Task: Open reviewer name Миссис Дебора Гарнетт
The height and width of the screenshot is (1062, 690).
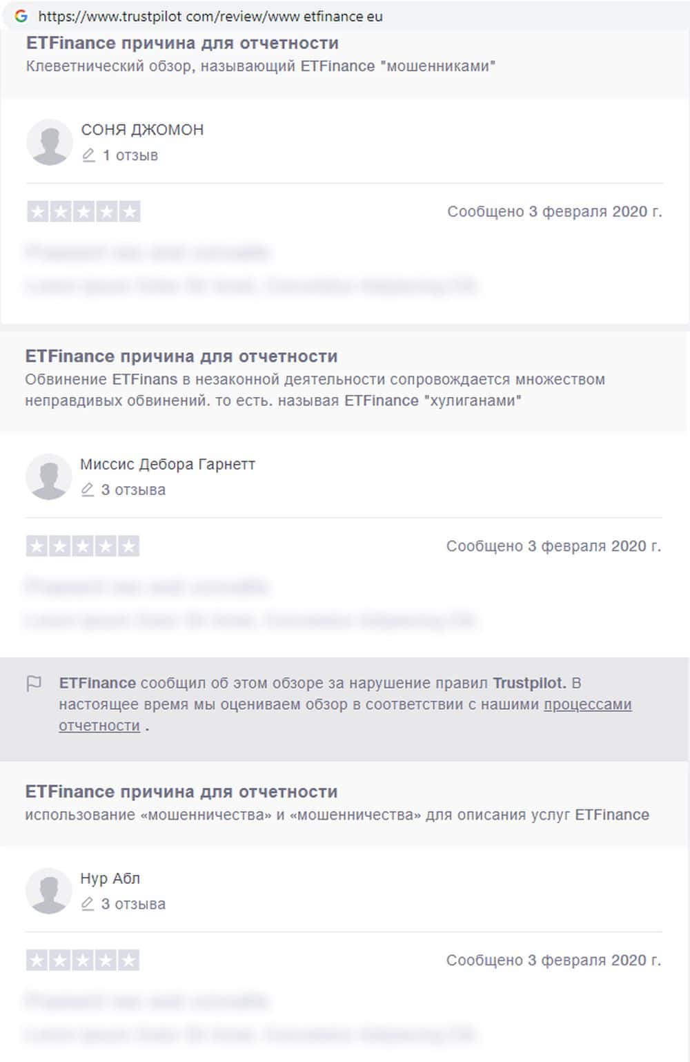Action: pyautogui.click(x=168, y=464)
